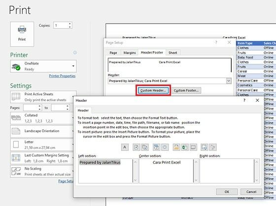Confirm with OK in Header dialog
The image size is (276, 206).
(x=227, y=192)
